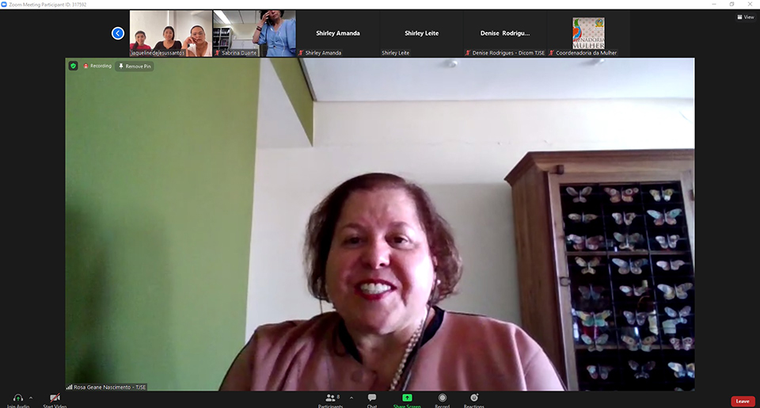Click the red Leave button
The height and width of the screenshot is (408, 760).
[742, 401]
